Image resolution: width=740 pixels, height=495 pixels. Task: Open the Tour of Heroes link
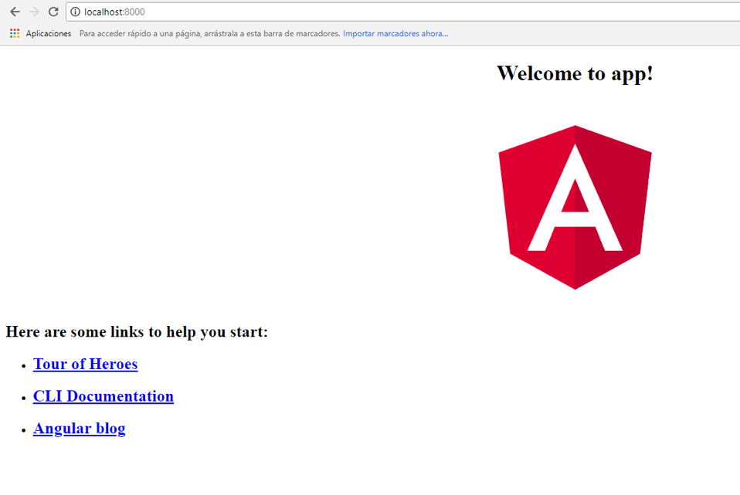point(85,364)
